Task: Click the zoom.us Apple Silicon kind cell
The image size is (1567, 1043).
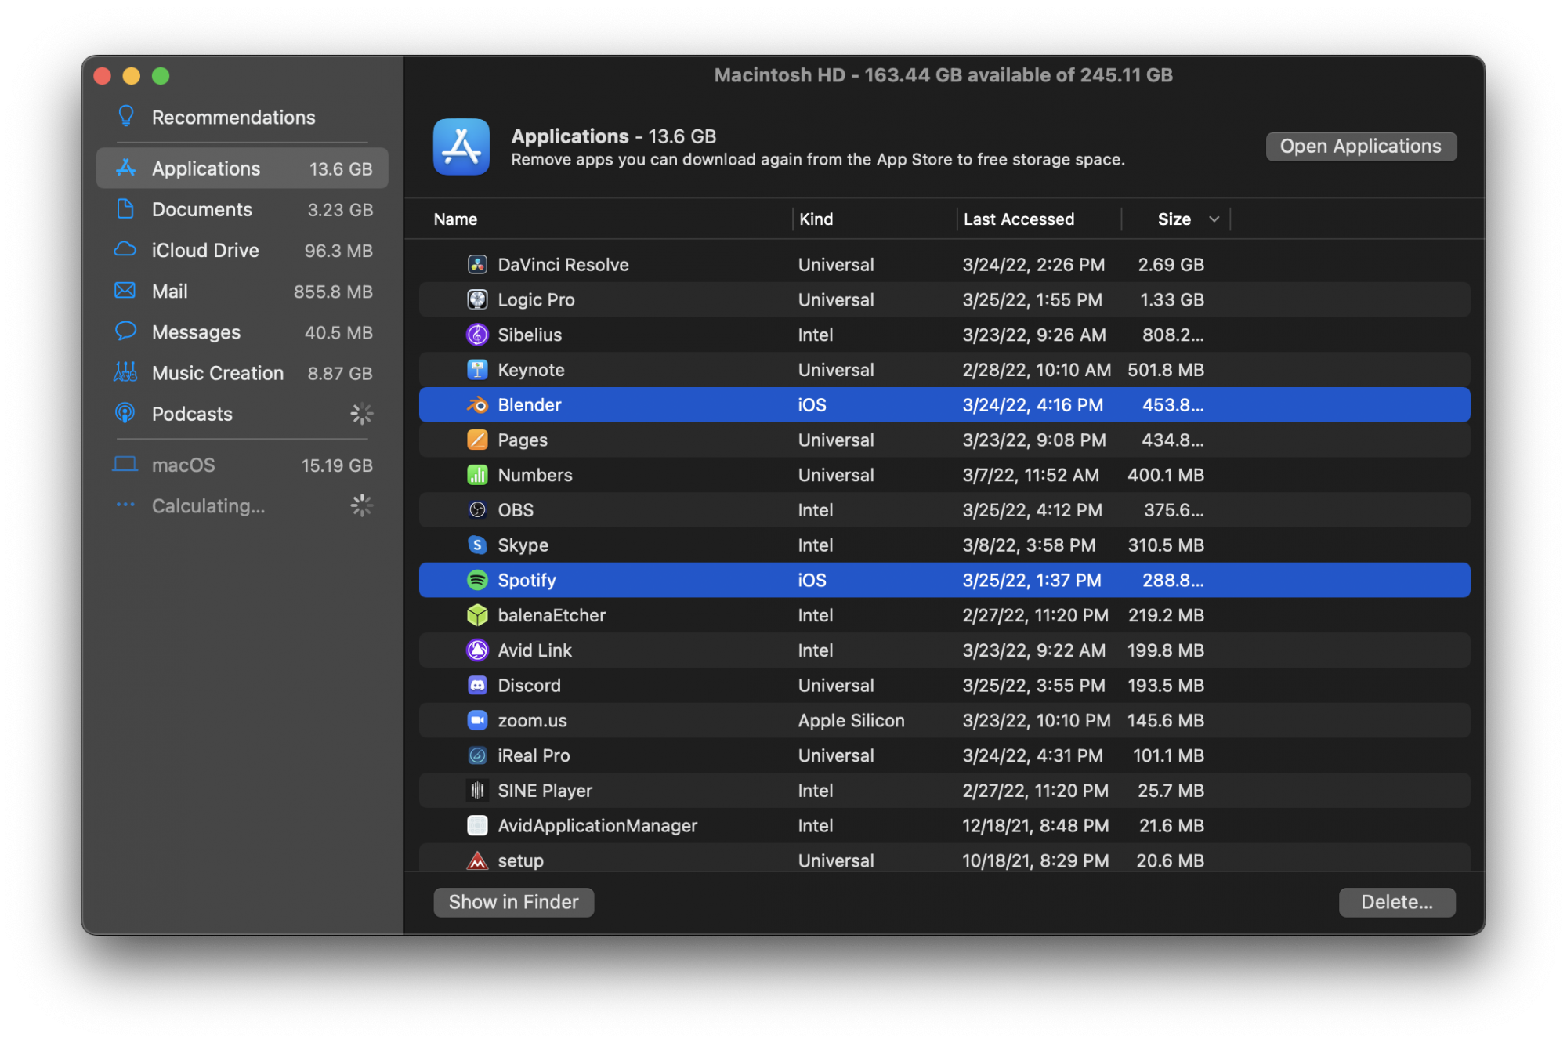Action: pyautogui.click(x=851, y=720)
